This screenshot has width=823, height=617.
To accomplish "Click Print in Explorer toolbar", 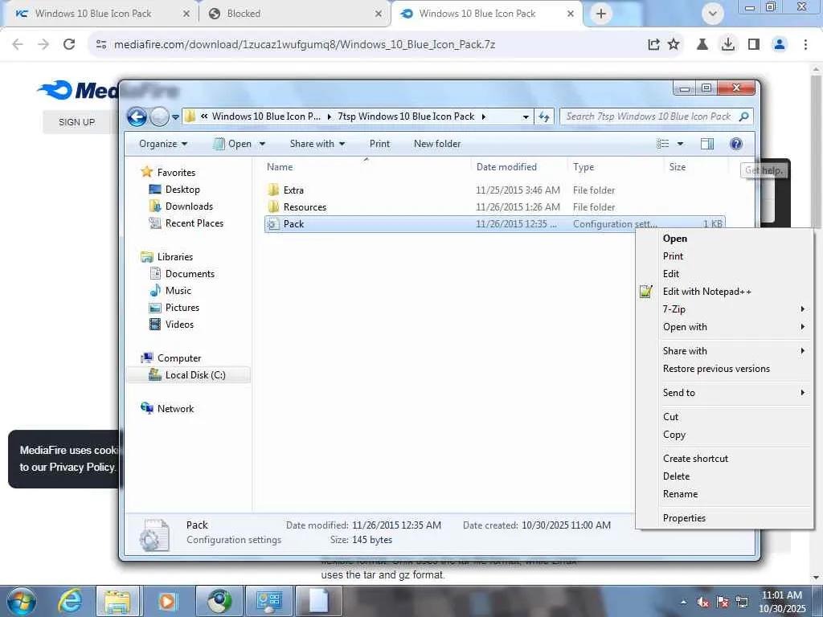I will pos(379,144).
